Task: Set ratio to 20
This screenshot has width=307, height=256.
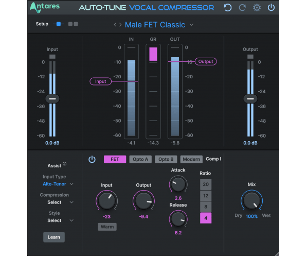Action: (x=206, y=184)
